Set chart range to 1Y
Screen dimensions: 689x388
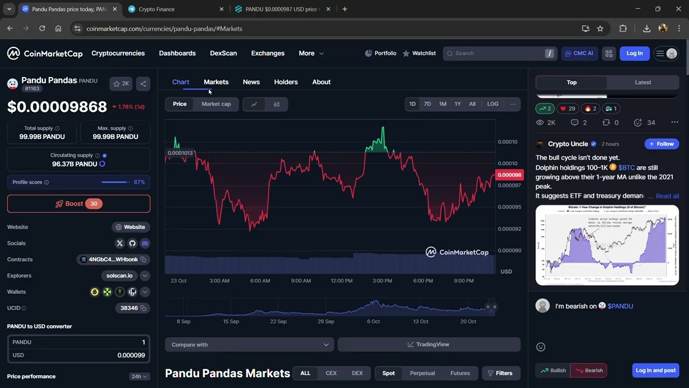coord(458,104)
